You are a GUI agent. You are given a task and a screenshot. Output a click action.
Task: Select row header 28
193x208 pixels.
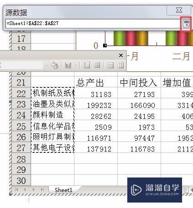pos(21,158)
